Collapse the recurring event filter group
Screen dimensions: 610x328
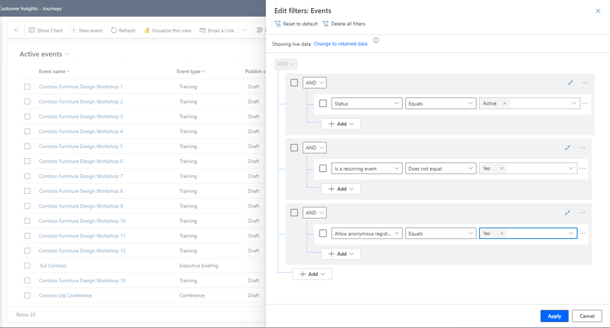567,148
